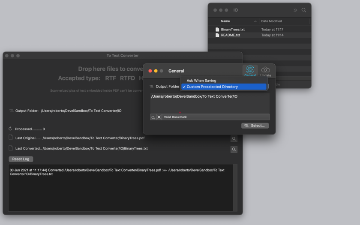Click Last Converted path text
The image size is (360, 225).
coord(95,149)
